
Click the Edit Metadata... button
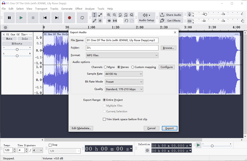[x=81, y=128]
